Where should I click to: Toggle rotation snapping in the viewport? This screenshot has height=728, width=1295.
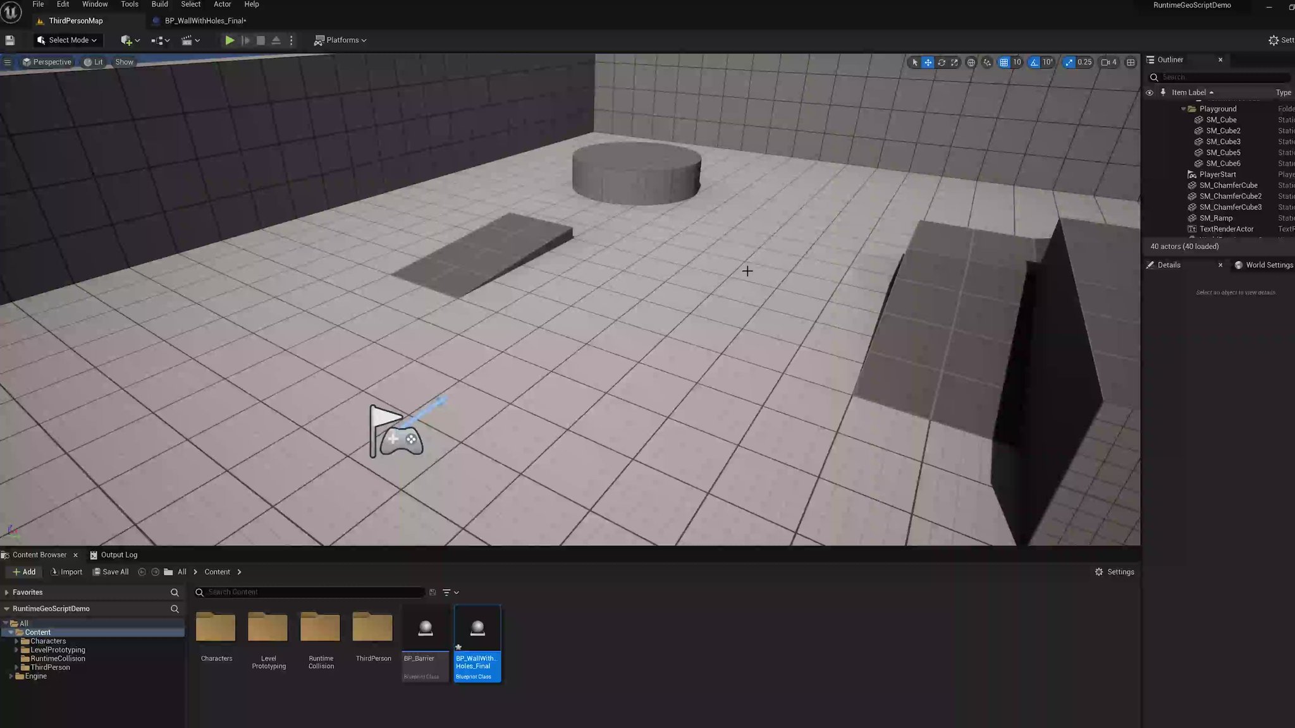(1033, 62)
